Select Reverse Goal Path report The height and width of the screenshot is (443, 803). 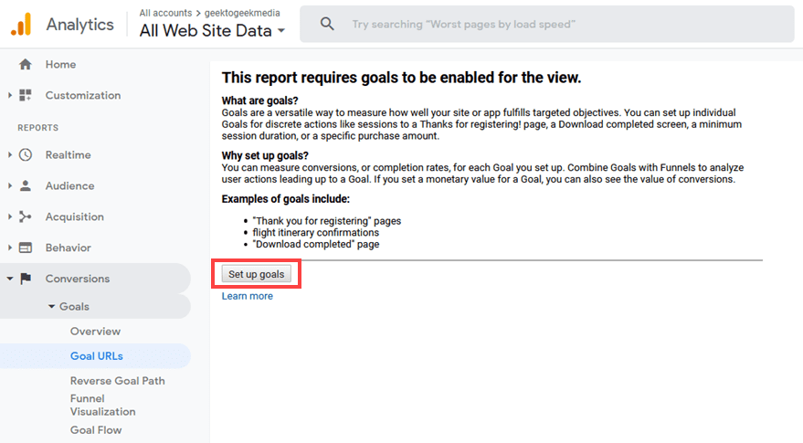(x=117, y=381)
